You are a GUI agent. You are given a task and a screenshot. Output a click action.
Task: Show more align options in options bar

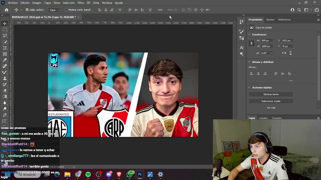pyautogui.click(x=160, y=10)
